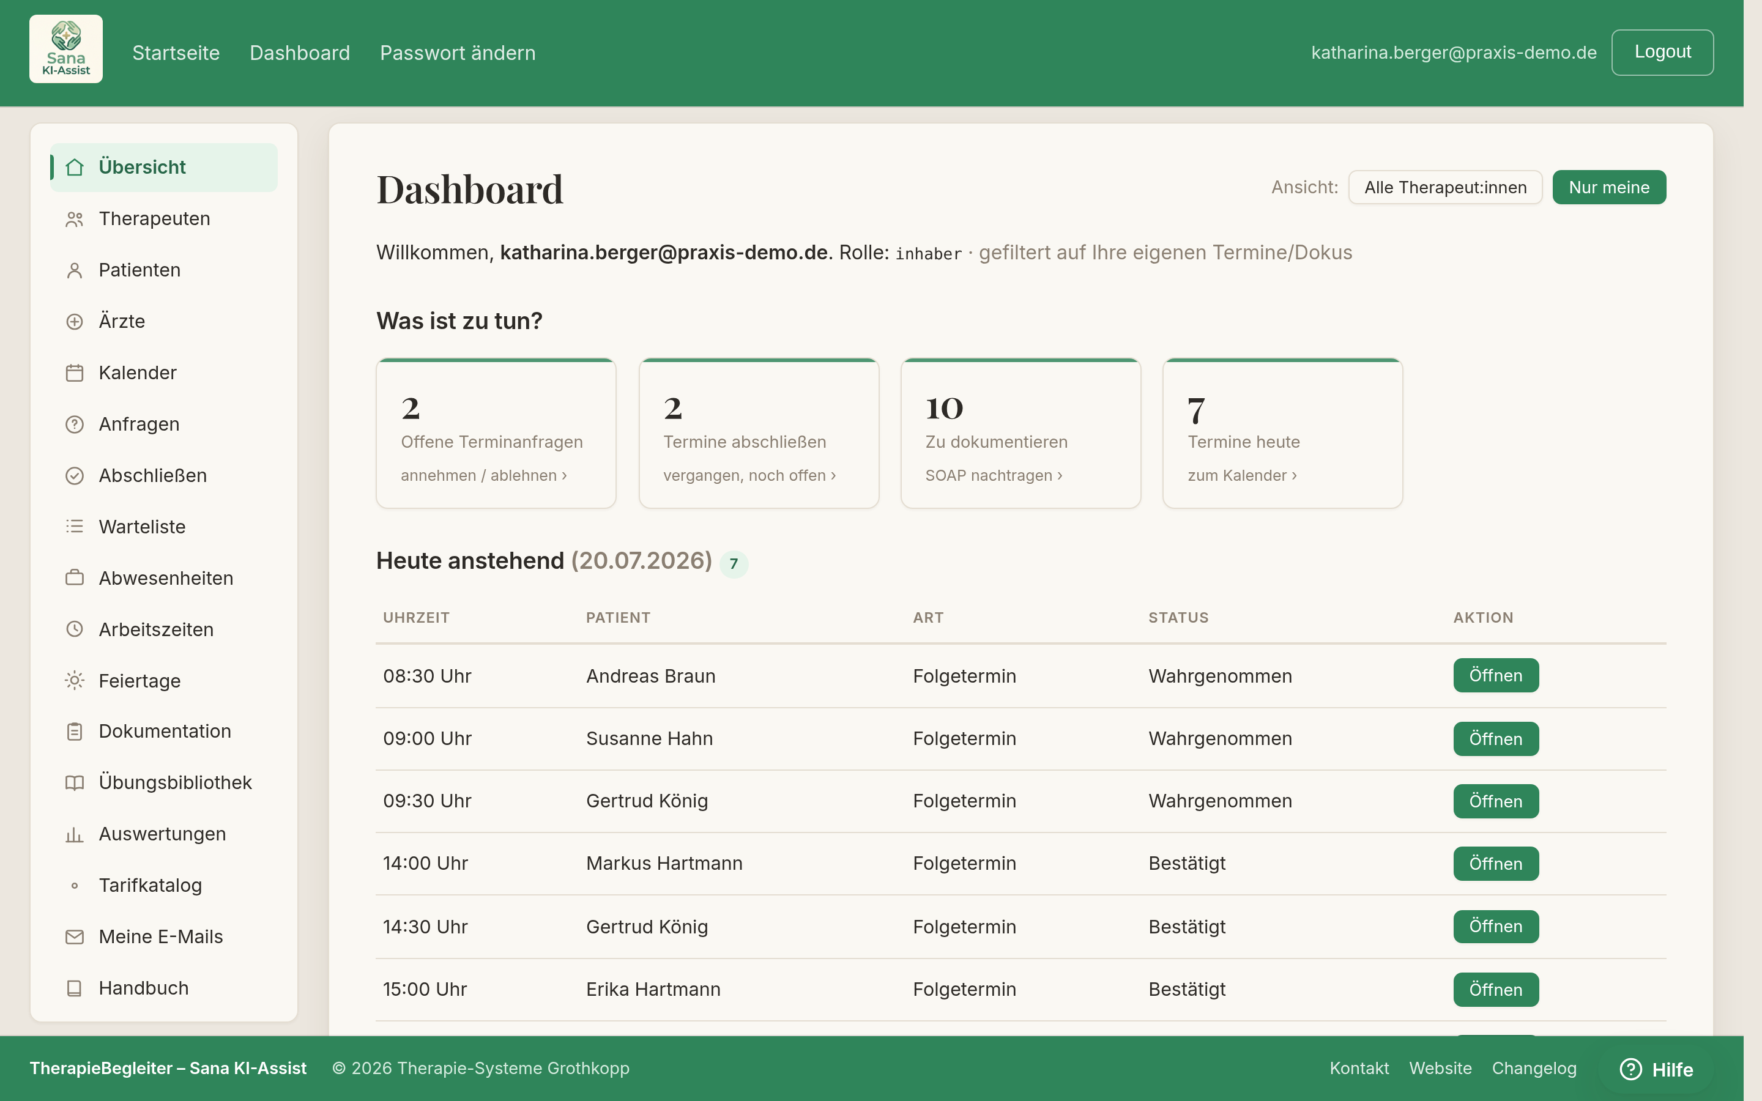Open Handbuch in the sidebar
The image size is (1762, 1101).
(163, 988)
